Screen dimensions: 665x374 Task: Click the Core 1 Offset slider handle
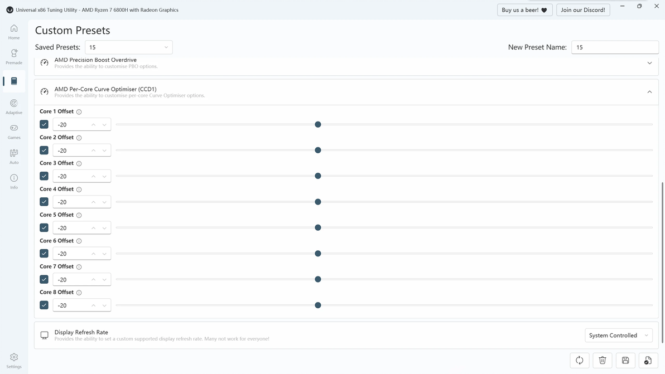click(x=317, y=124)
